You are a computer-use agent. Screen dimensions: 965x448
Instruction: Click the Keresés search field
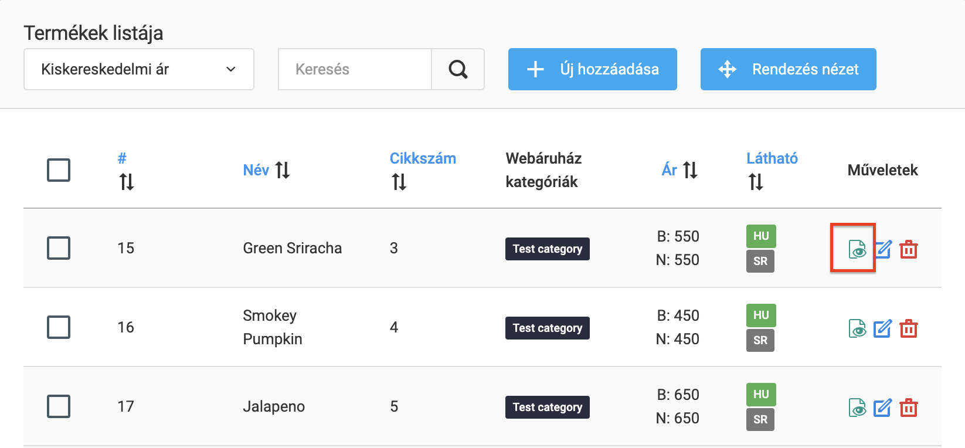coord(354,69)
